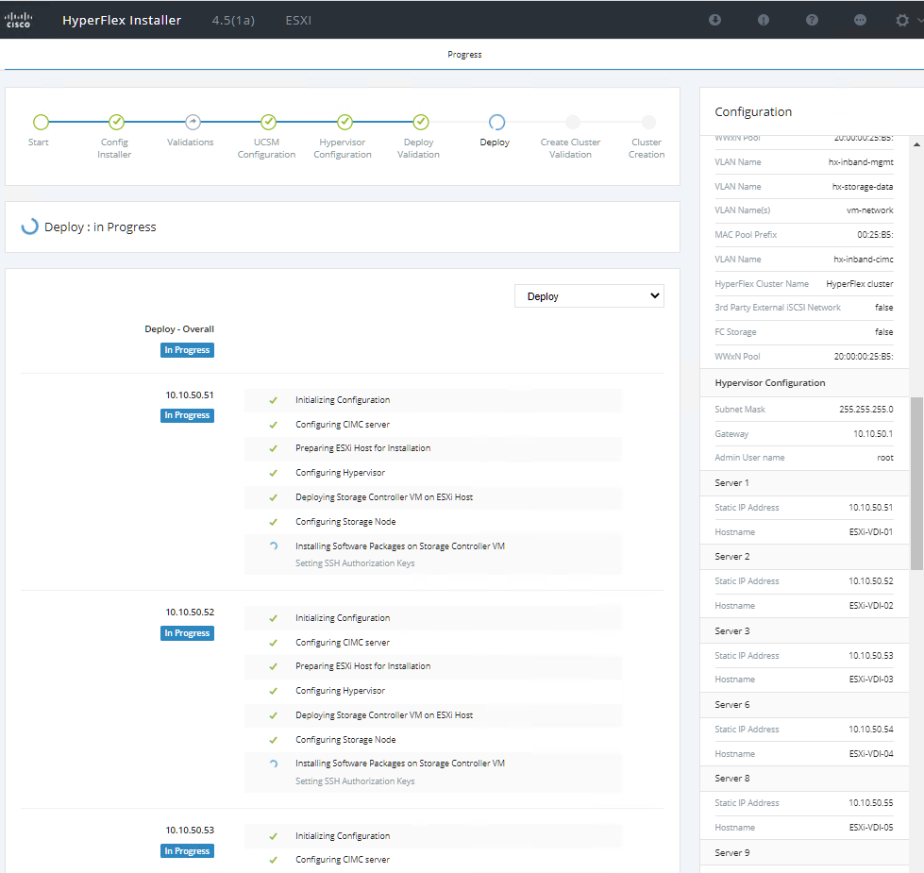Click the Server 1 section header

pos(804,483)
